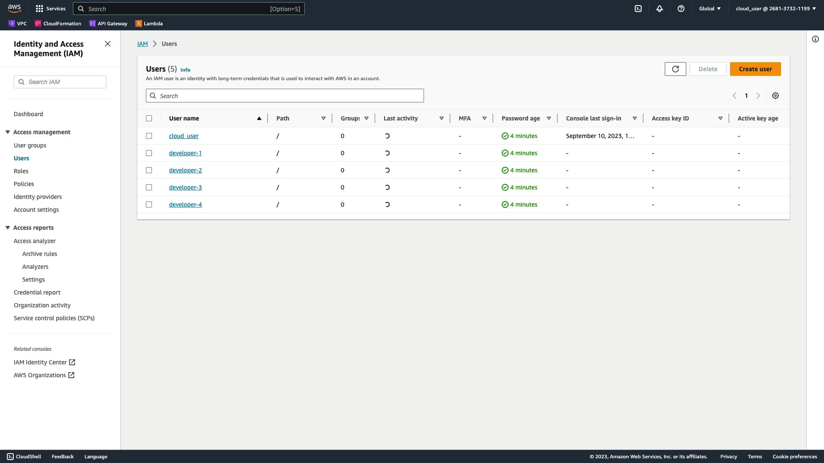
Task: Open the info panel icon at right edge
Action: [815, 39]
